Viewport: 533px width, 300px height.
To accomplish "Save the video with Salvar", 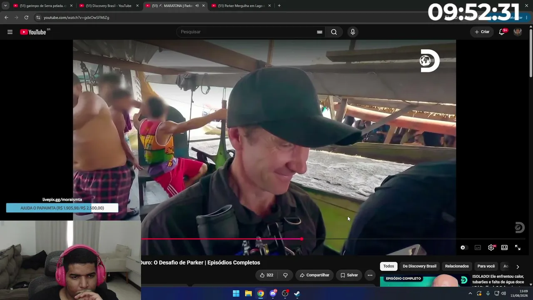I will (x=349, y=275).
